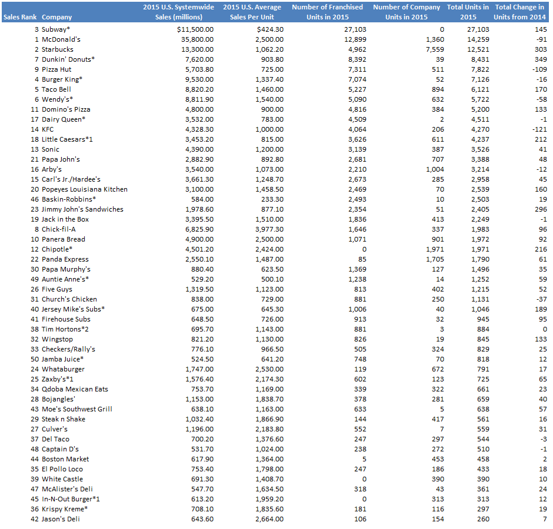
Task: Click the Chick-fil-A company cell
Action: click(59, 229)
